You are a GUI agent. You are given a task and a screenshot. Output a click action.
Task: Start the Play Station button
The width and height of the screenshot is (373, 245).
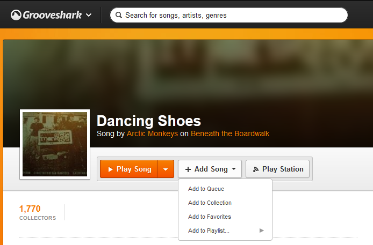278,169
